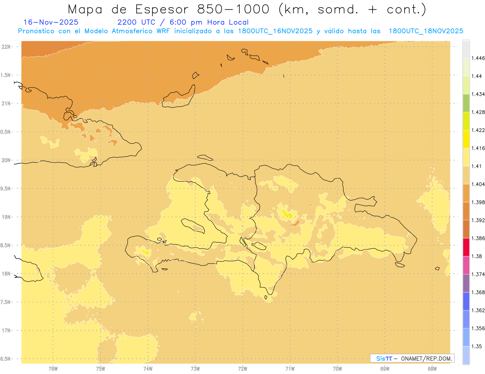
Task: Click the 17N latitude axis label
Action: click(6, 330)
